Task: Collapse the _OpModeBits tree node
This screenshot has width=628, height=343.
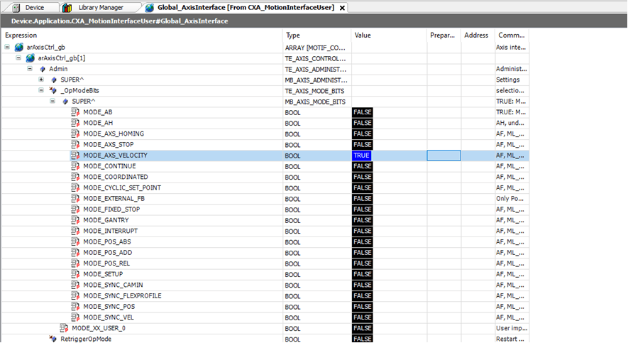Action: [x=42, y=90]
